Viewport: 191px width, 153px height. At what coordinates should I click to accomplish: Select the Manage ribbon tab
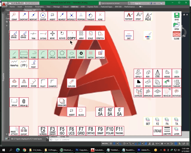tap(57, 7)
